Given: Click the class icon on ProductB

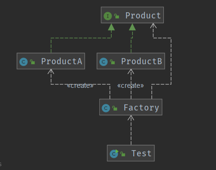Looking at the screenshot, I should [x=104, y=62].
